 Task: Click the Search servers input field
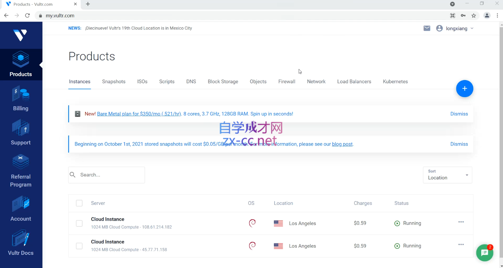click(x=107, y=175)
